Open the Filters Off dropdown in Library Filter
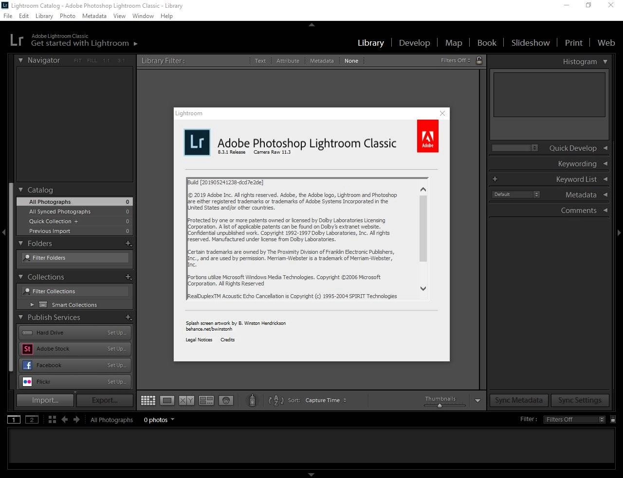This screenshot has height=478, width=623. pyautogui.click(x=456, y=60)
